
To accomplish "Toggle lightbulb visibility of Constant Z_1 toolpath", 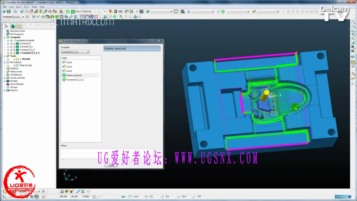I will pos(14,47).
